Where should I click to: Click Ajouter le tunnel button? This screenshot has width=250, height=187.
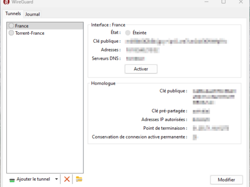coord(30,179)
